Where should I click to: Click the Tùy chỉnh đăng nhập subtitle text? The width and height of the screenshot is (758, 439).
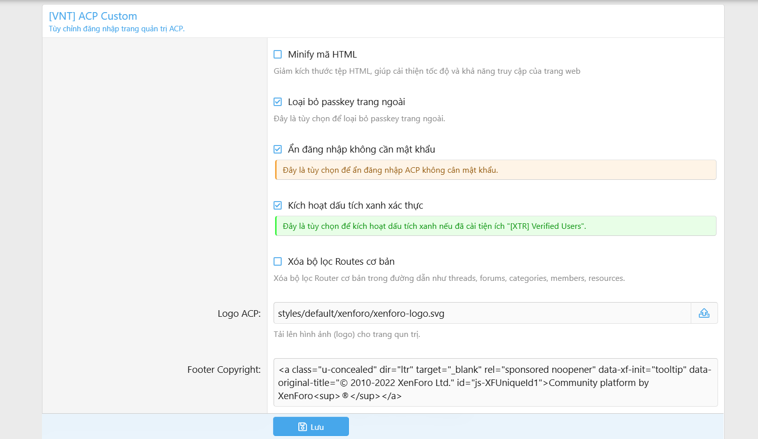point(117,29)
